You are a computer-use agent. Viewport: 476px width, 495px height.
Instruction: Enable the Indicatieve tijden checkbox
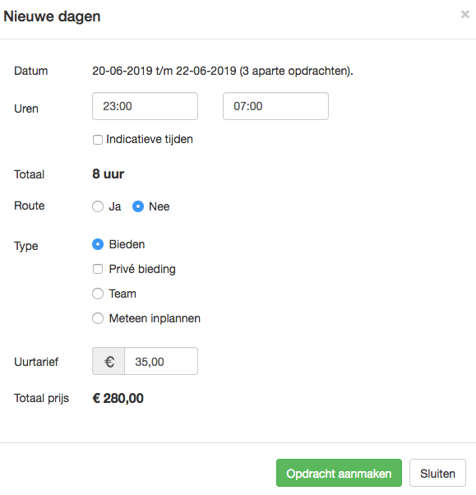click(98, 140)
